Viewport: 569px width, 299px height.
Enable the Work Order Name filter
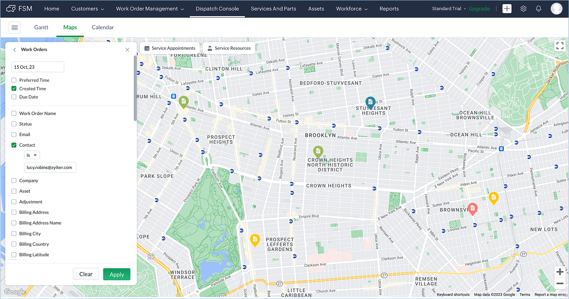click(x=14, y=113)
